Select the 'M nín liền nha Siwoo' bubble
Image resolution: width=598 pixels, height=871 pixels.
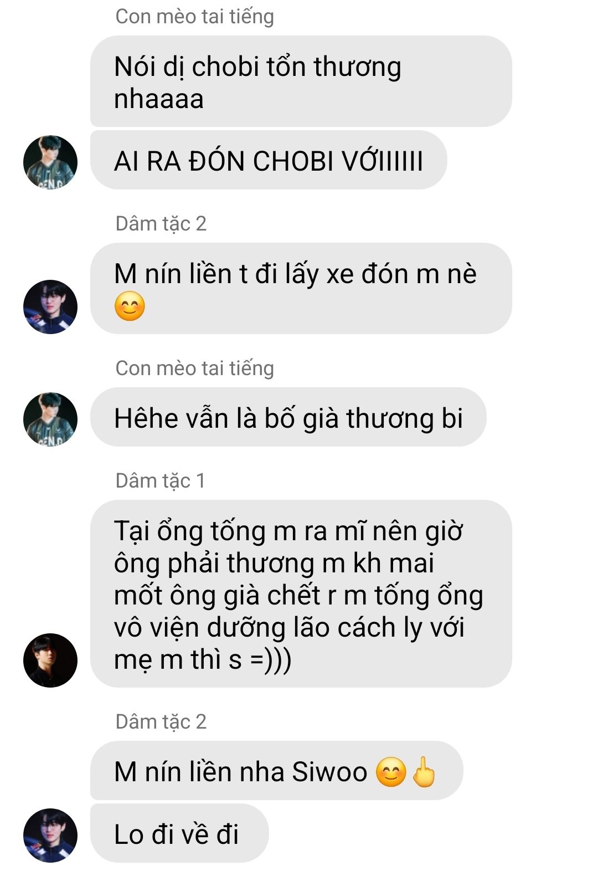(x=276, y=771)
